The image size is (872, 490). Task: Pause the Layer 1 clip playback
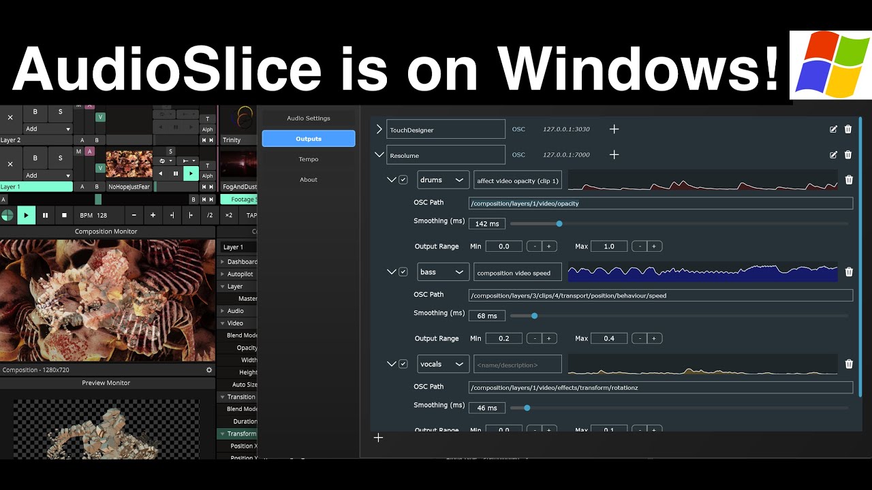coord(176,174)
